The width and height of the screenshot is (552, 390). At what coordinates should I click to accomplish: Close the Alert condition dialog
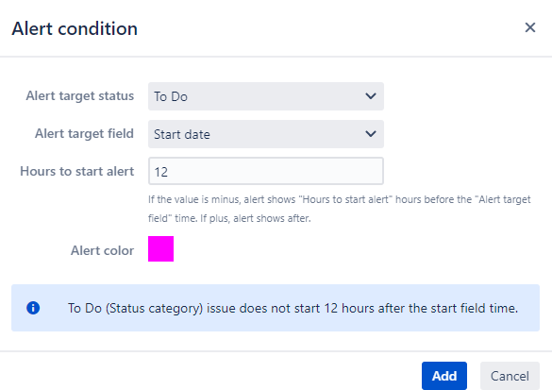(x=529, y=27)
